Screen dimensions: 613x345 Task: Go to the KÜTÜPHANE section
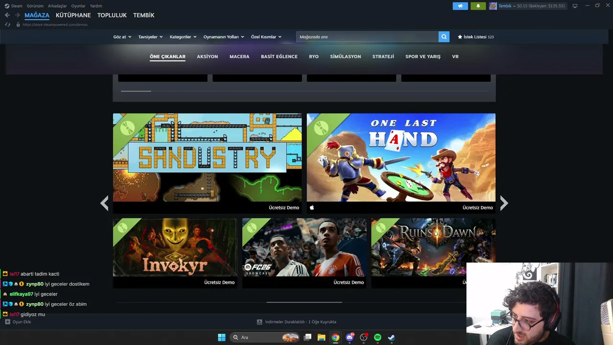point(73,15)
